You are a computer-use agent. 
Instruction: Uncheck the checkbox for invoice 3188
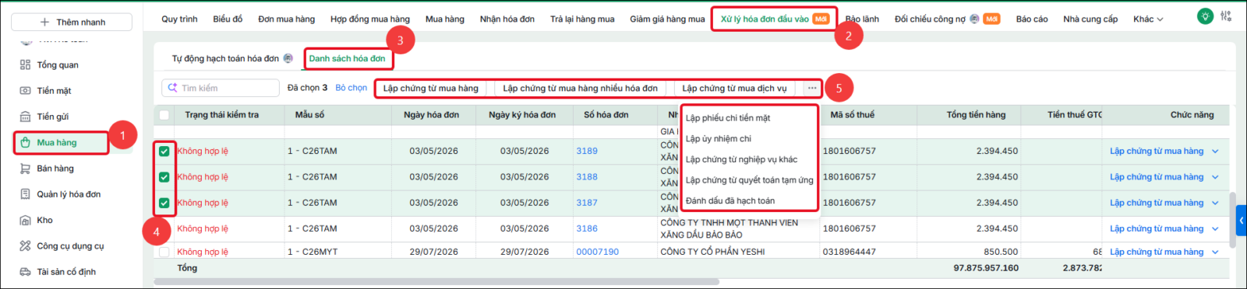[x=164, y=177]
